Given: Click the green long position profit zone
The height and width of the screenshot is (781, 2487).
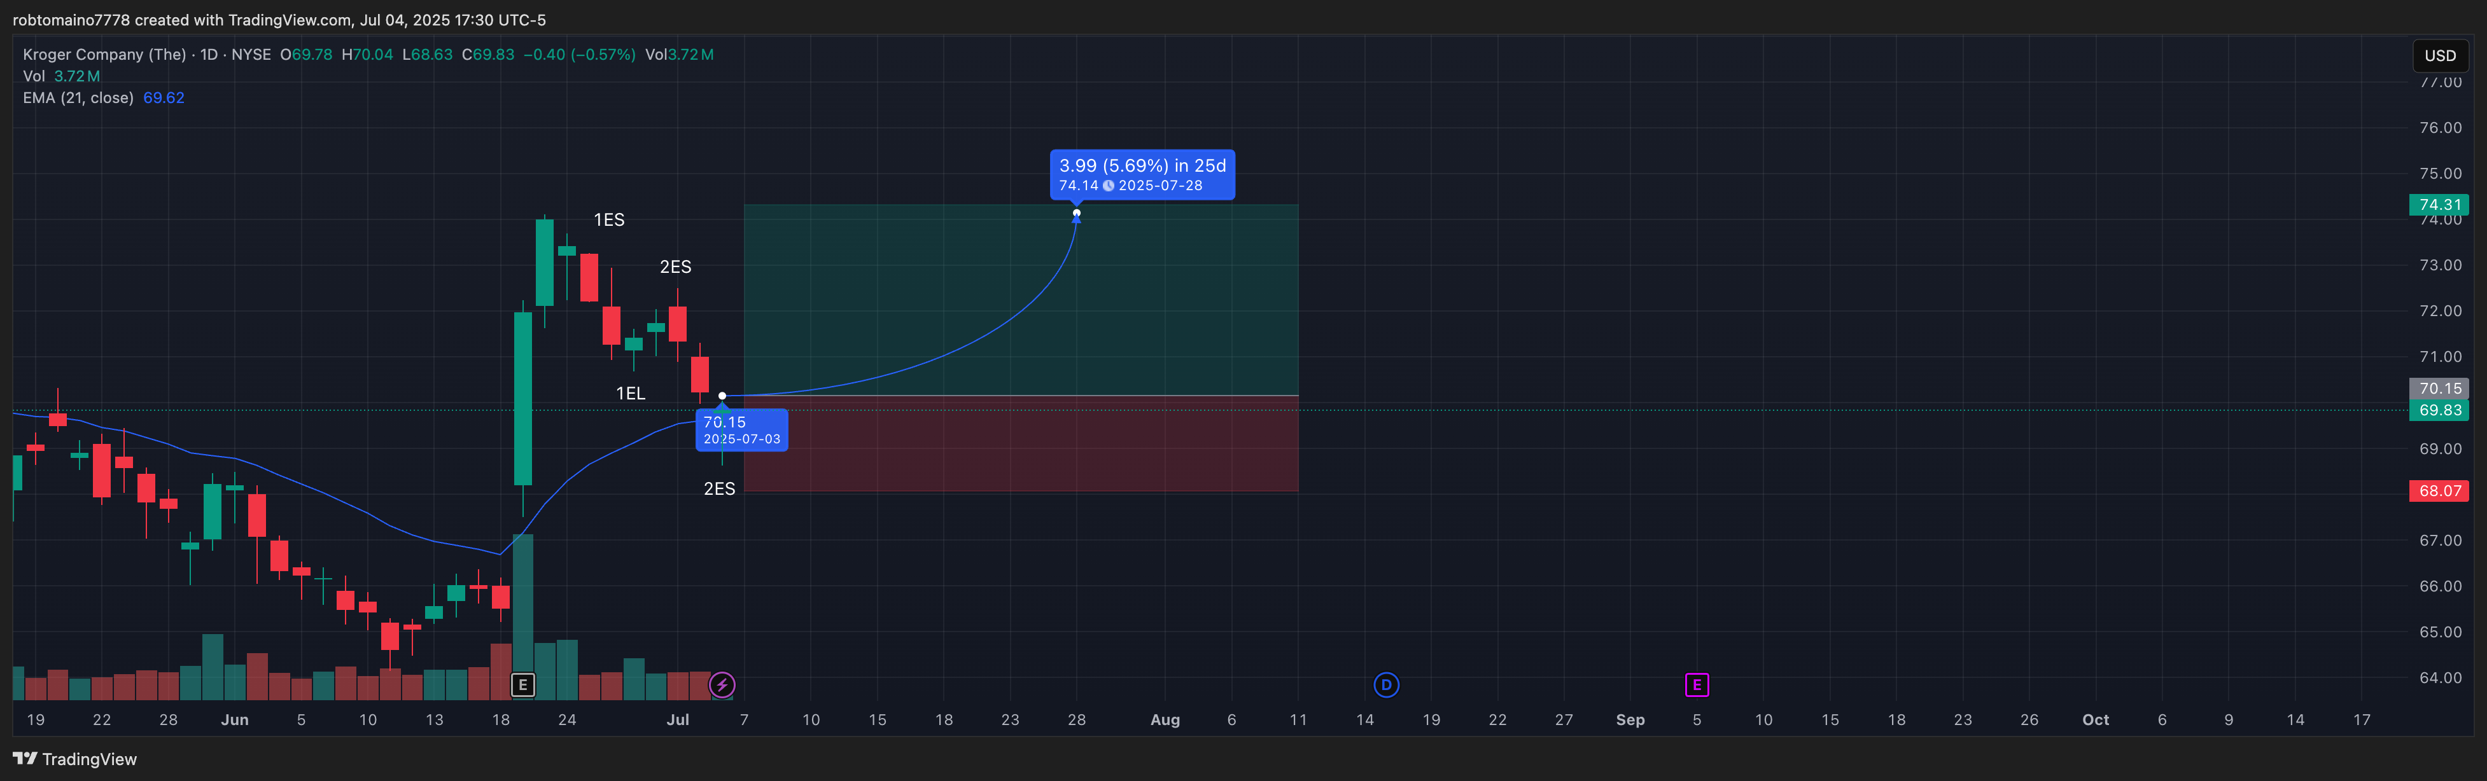Looking at the screenshot, I should (x=1021, y=300).
